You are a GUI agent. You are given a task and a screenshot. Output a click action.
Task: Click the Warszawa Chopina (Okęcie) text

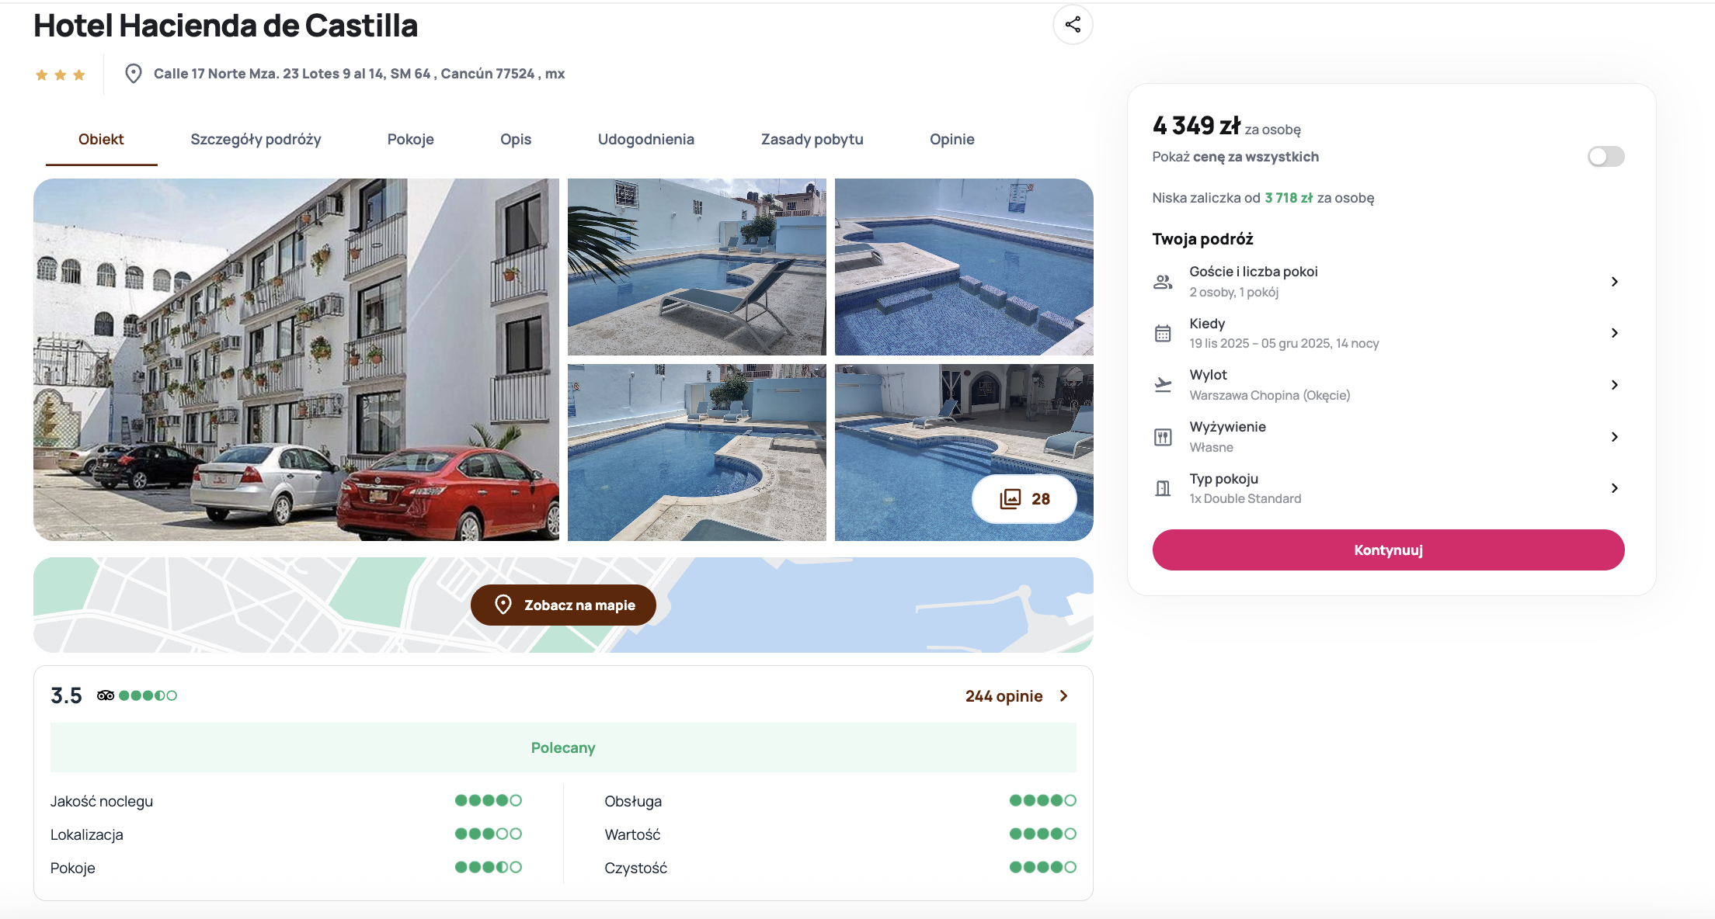(1269, 396)
